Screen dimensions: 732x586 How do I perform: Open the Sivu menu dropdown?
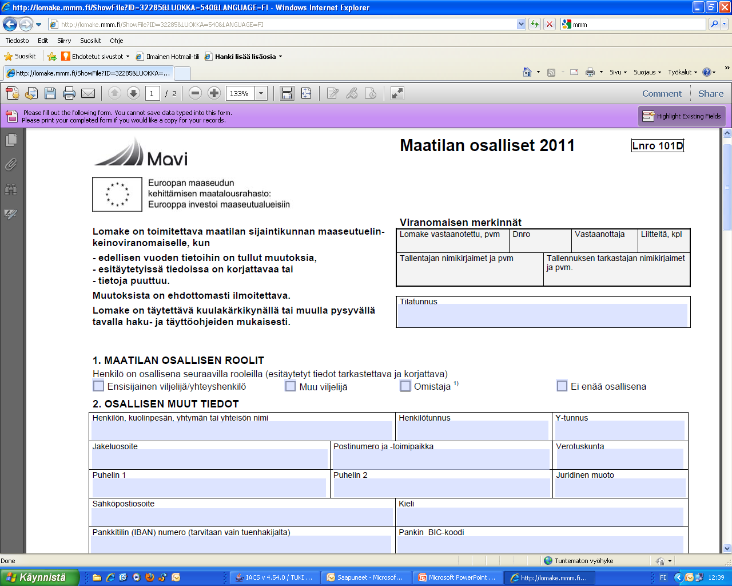click(x=618, y=72)
